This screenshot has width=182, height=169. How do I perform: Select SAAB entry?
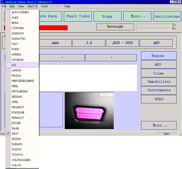coord(22,128)
